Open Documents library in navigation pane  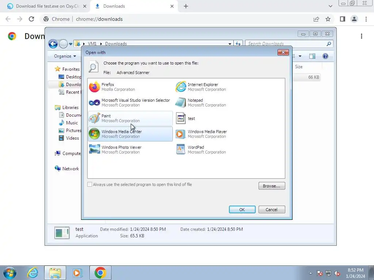tap(70, 115)
